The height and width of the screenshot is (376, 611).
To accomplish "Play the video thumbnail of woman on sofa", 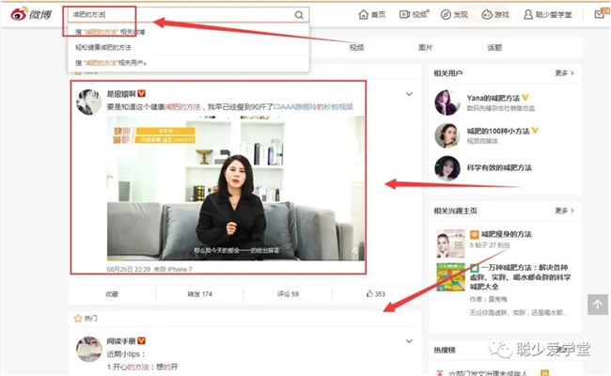I will 236,188.
